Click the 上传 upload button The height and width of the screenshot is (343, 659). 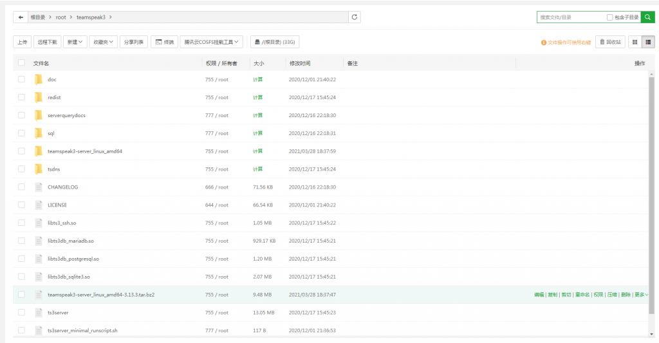tap(23, 42)
